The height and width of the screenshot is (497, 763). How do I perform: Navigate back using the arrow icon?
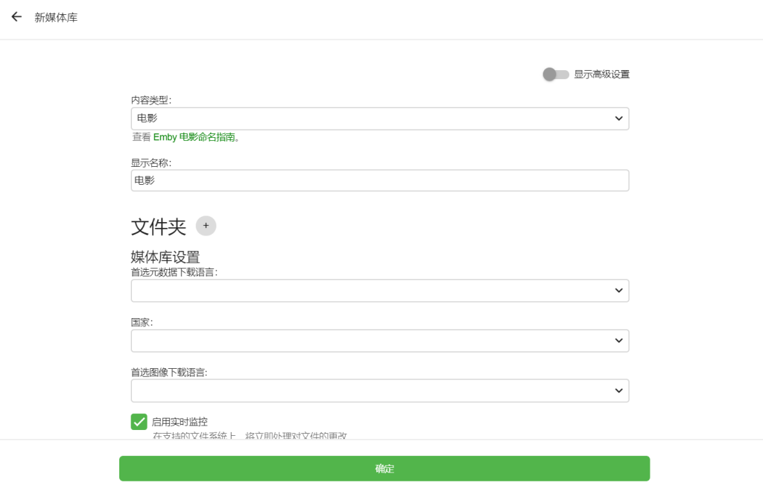[x=16, y=16]
